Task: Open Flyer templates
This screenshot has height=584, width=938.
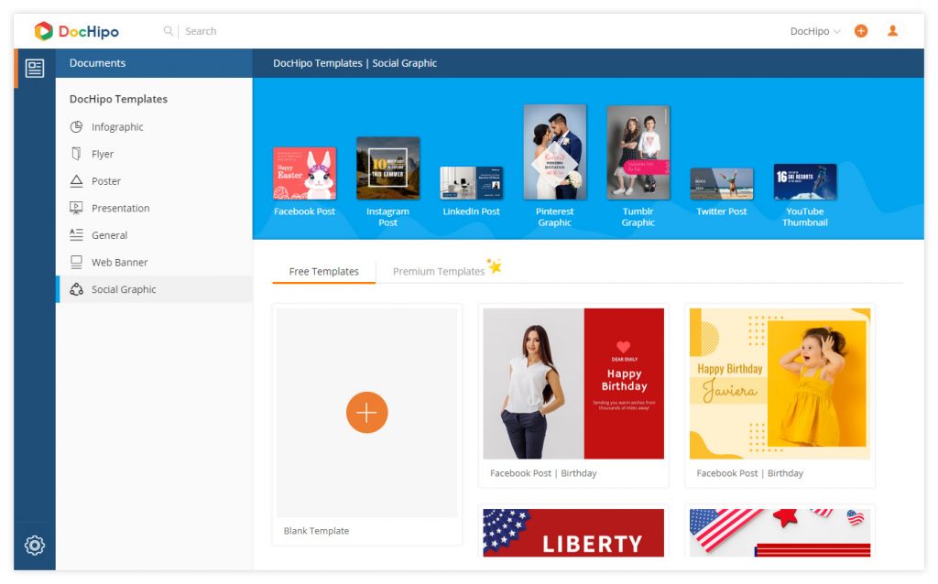Action: point(103,154)
